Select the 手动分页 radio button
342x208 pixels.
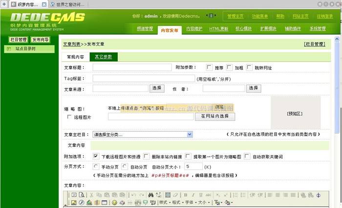96,166
